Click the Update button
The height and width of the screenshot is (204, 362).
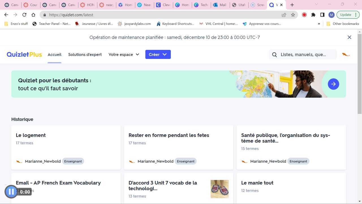point(345,14)
